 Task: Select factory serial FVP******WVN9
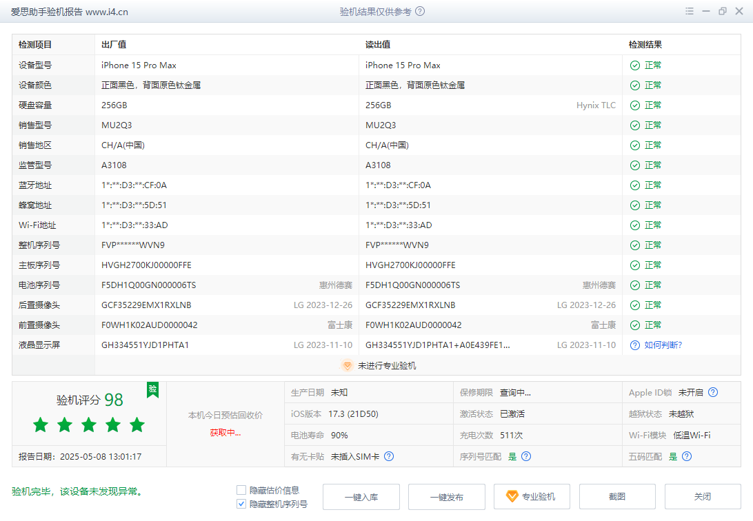[x=133, y=245]
